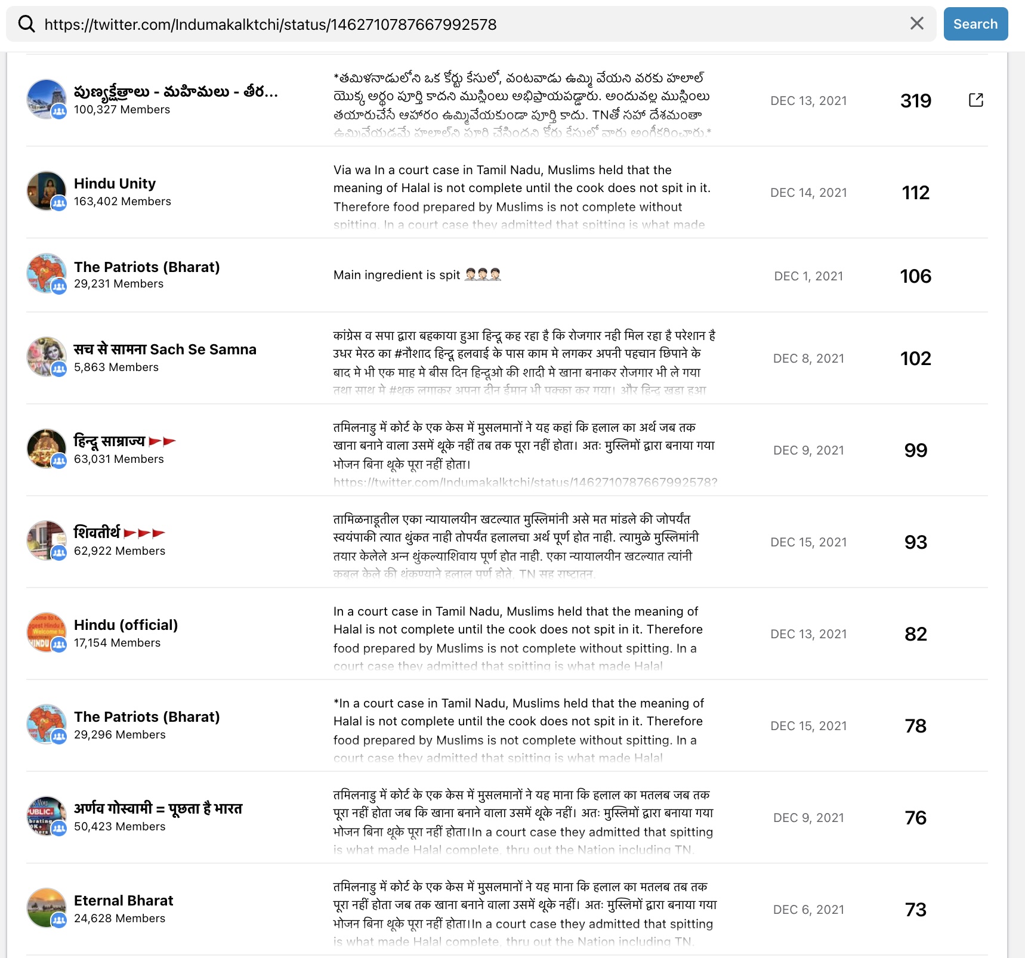Image resolution: width=1025 pixels, height=958 pixels.
Task: Open The Patriots (Bharat) with 29,296 members
Action: [x=147, y=716]
